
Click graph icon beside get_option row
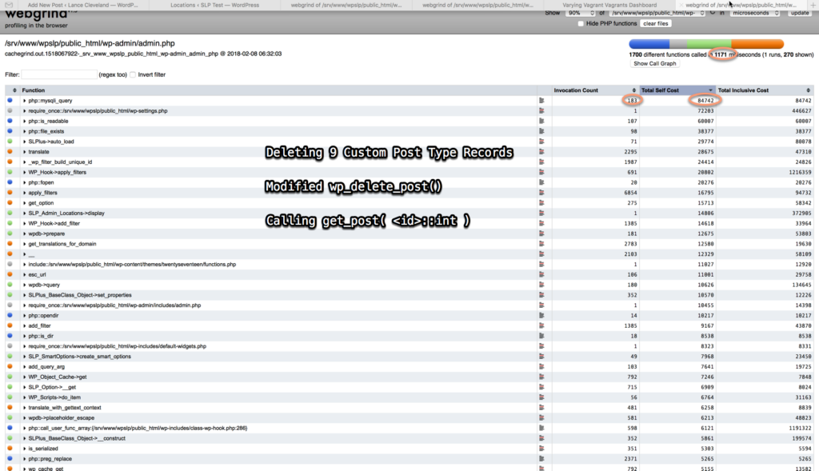(x=541, y=203)
